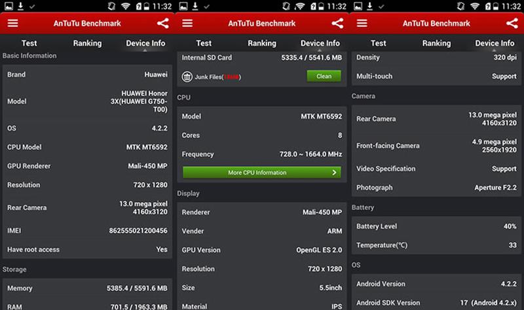This screenshot has height=310, width=524.
Task: Tap OS 4.2.2 row in Basic Information
Action: tap(87, 128)
